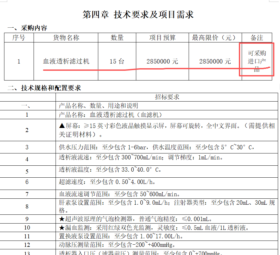This screenshot has height=255, width=280.
Task: Click the 2850000 元 value under 最高限价
Action: [215, 61]
